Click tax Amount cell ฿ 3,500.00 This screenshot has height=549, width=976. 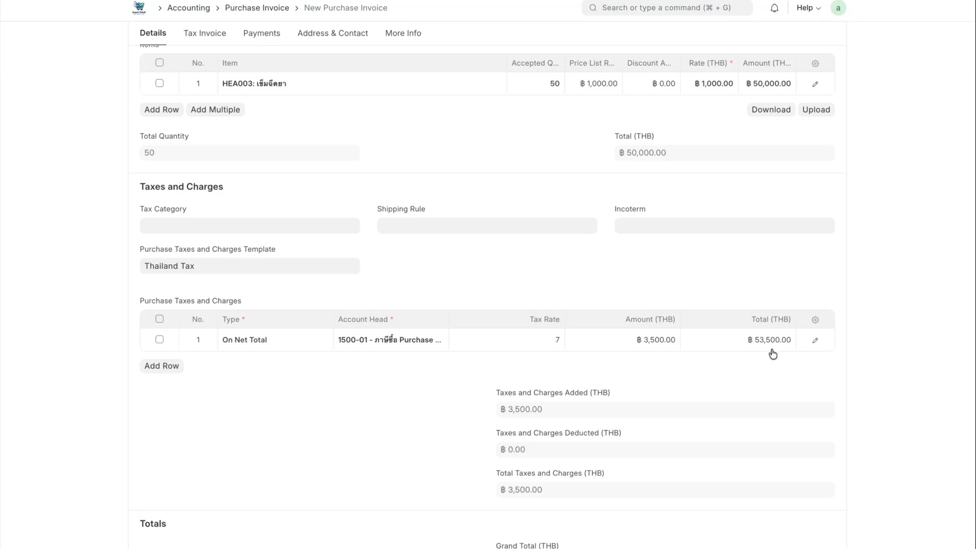click(x=622, y=340)
